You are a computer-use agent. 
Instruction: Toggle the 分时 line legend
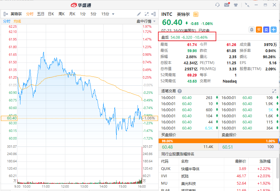click(7, 21)
